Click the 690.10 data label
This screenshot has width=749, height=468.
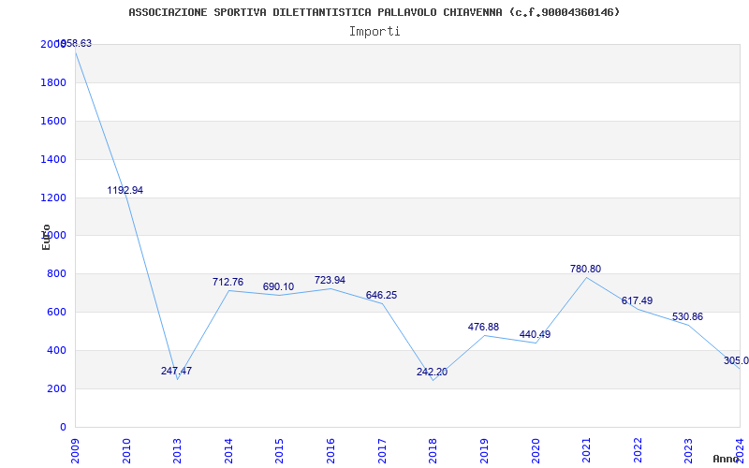(278, 287)
